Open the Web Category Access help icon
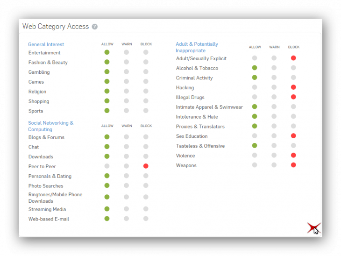Screen dimensions: 341x256 tap(95, 27)
